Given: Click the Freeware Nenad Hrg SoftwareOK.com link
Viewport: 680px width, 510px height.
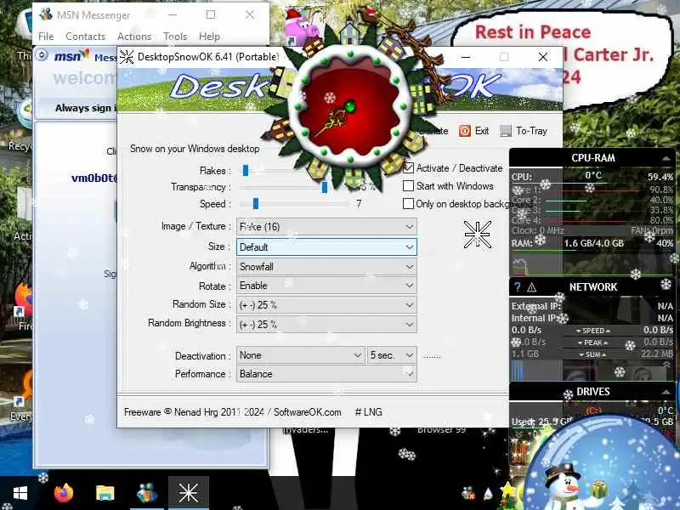Looking at the screenshot, I should click(x=232, y=412).
